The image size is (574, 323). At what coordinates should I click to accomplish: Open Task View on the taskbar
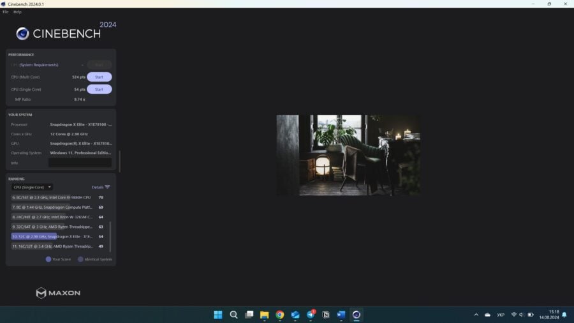[x=249, y=315]
